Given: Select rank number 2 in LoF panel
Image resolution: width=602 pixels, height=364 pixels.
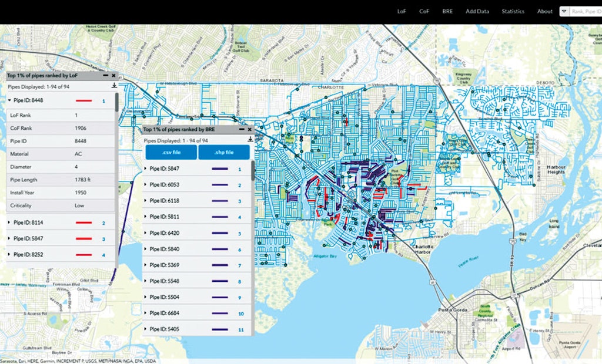Looking at the screenshot, I should click(103, 223).
